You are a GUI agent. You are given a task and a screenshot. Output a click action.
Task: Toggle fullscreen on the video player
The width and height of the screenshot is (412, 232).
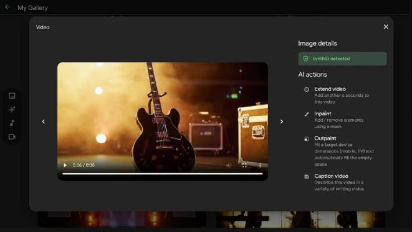pos(244,165)
